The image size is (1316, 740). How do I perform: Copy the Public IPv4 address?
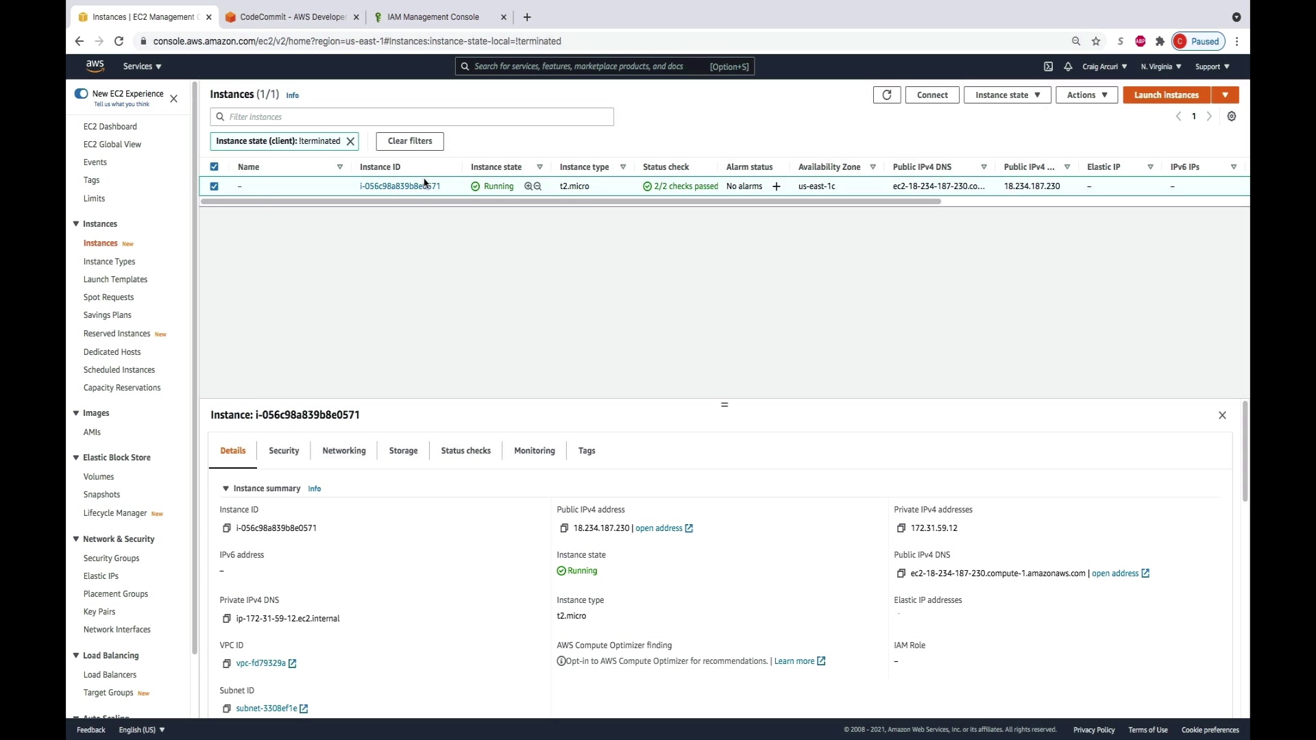point(564,528)
